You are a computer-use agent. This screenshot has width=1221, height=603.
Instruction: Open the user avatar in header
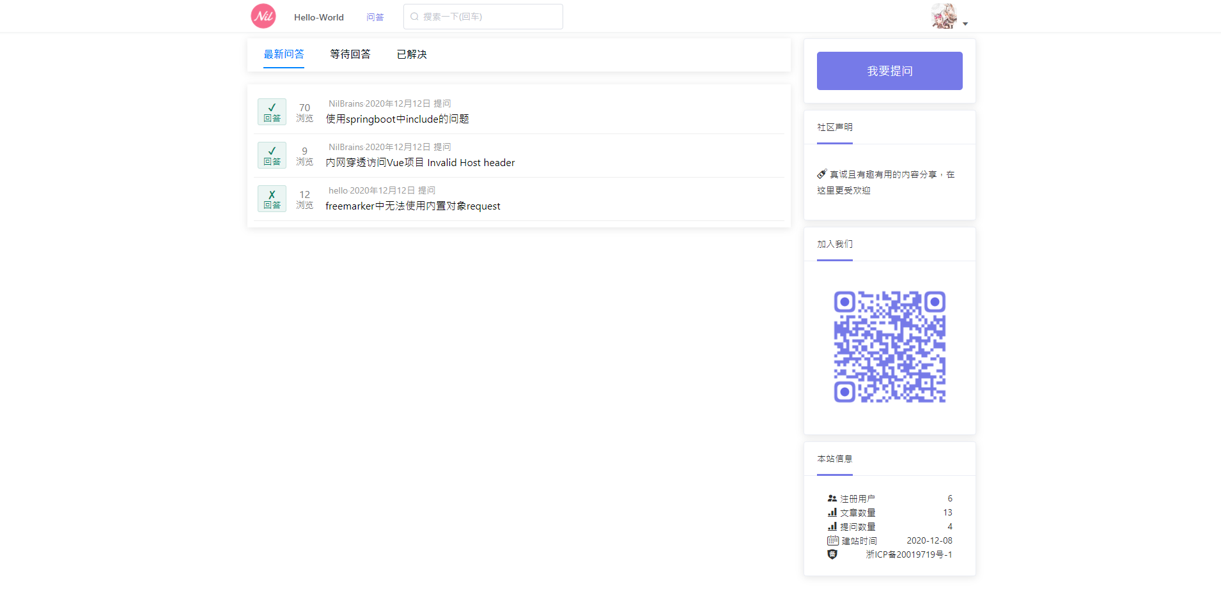click(x=944, y=16)
